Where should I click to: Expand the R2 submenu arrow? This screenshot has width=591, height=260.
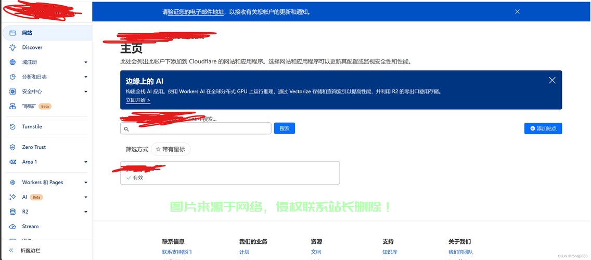(x=85, y=212)
